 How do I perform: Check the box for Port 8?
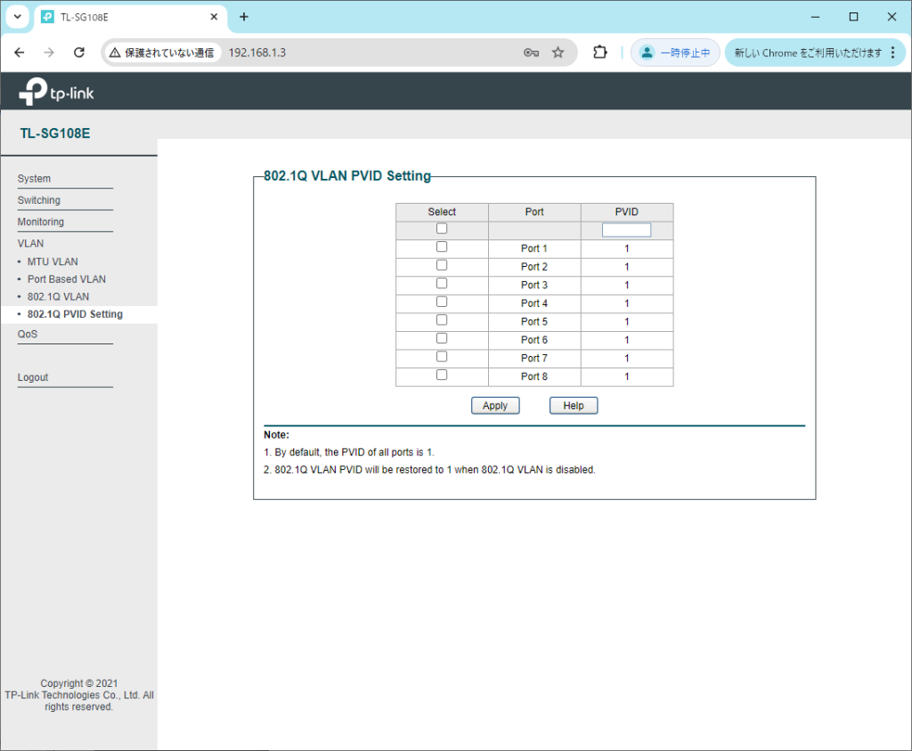click(x=442, y=375)
